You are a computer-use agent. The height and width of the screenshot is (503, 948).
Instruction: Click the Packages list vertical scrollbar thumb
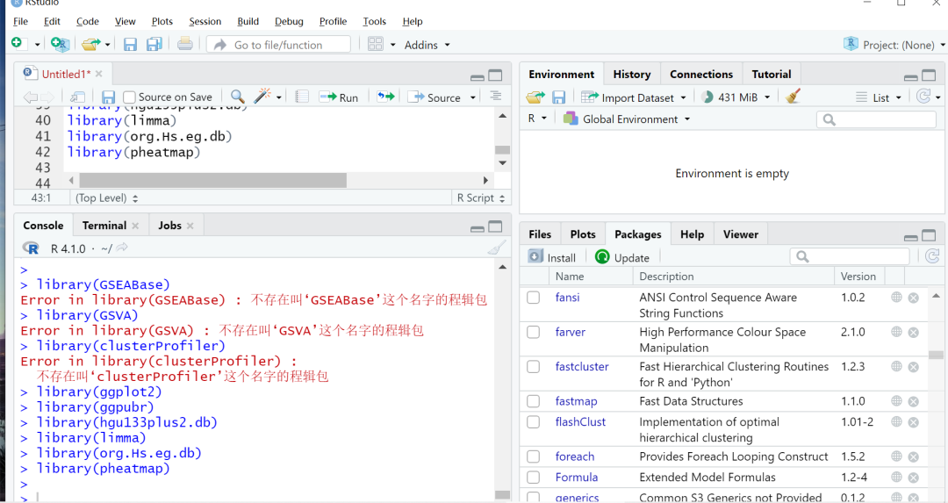tap(936, 355)
